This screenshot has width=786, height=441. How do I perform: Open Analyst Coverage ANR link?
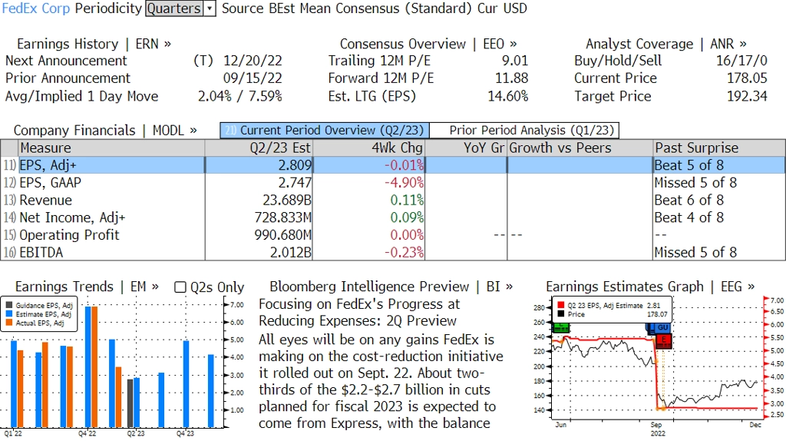tap(665, 44)
